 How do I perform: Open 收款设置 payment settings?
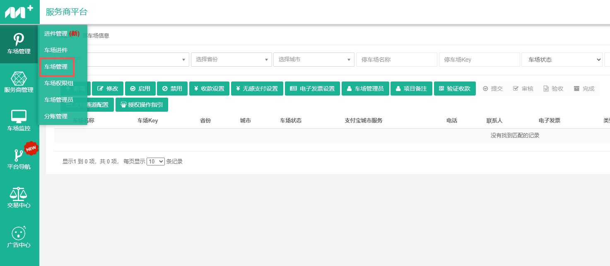click(209, 89)
